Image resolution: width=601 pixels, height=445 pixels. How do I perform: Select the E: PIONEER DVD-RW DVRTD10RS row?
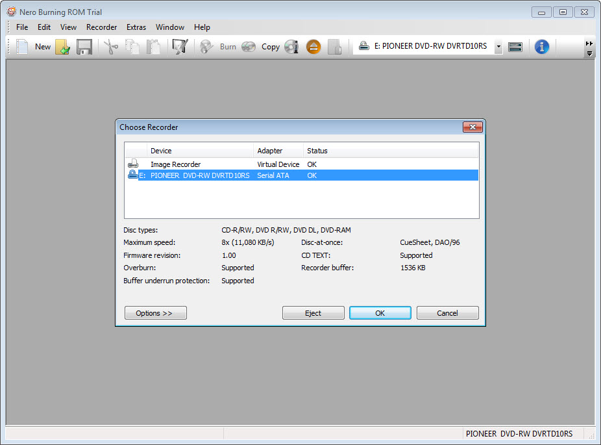click(x=302, y=175)
